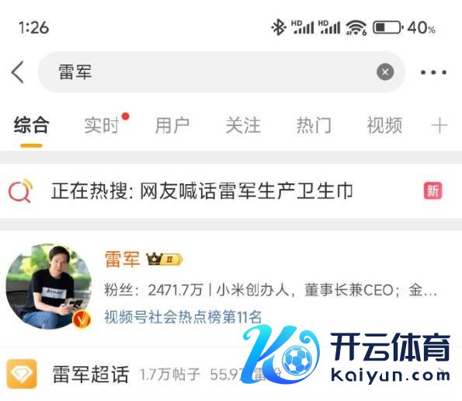Tap the 雷军超话 diamond icon
Screen dimensions: 462x401
coord(22,374)
